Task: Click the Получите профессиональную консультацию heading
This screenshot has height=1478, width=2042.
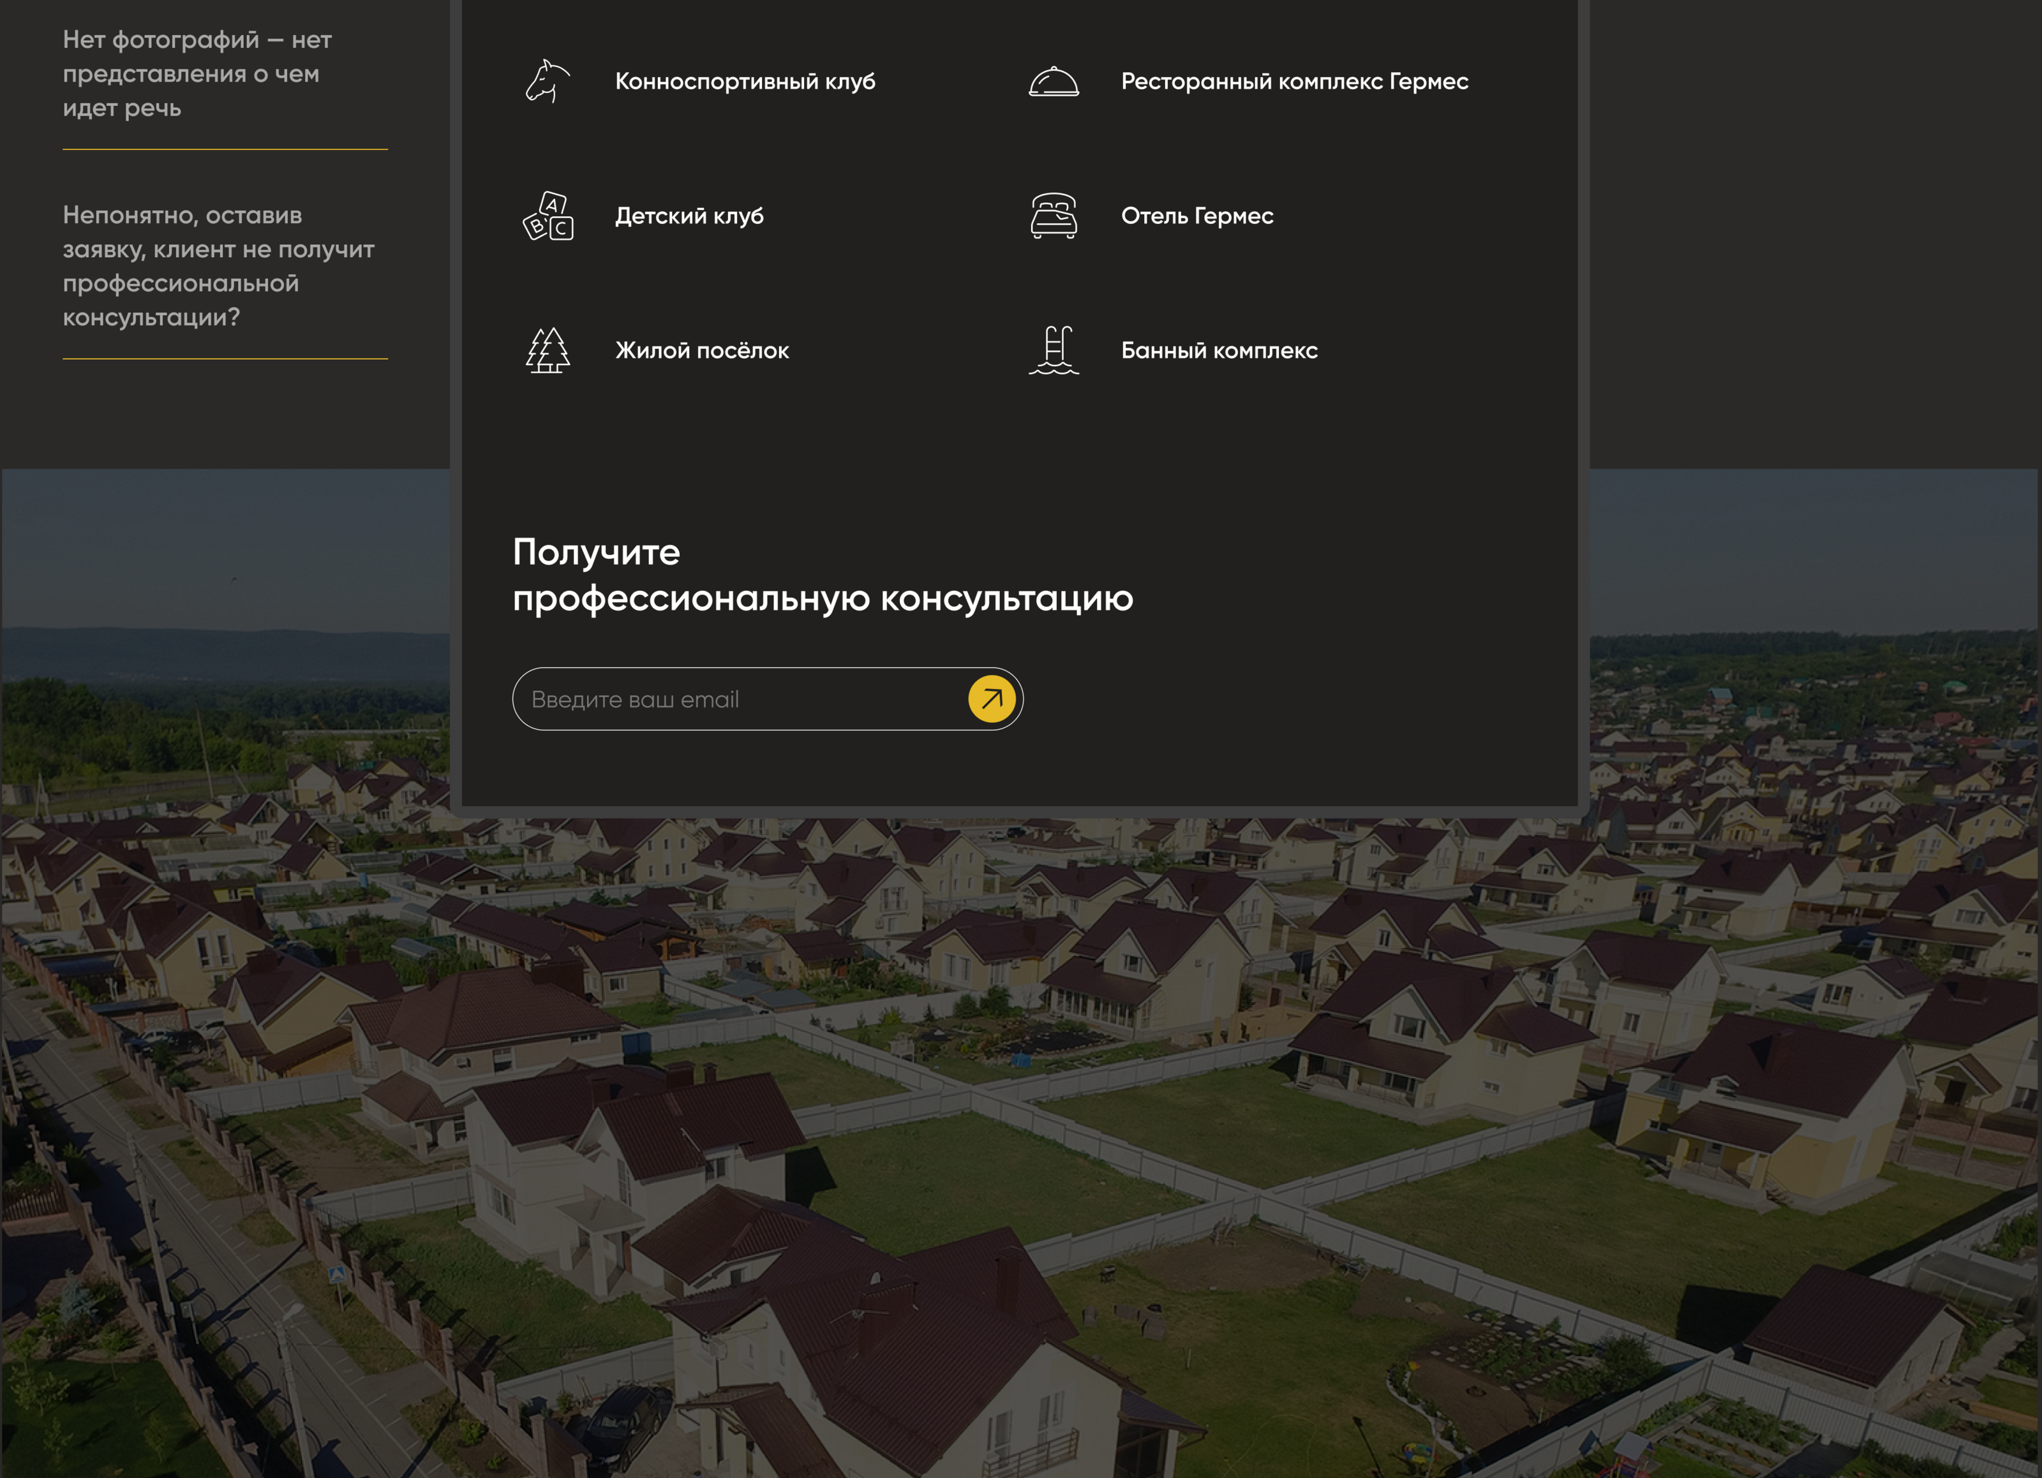Action: point(821,575)
